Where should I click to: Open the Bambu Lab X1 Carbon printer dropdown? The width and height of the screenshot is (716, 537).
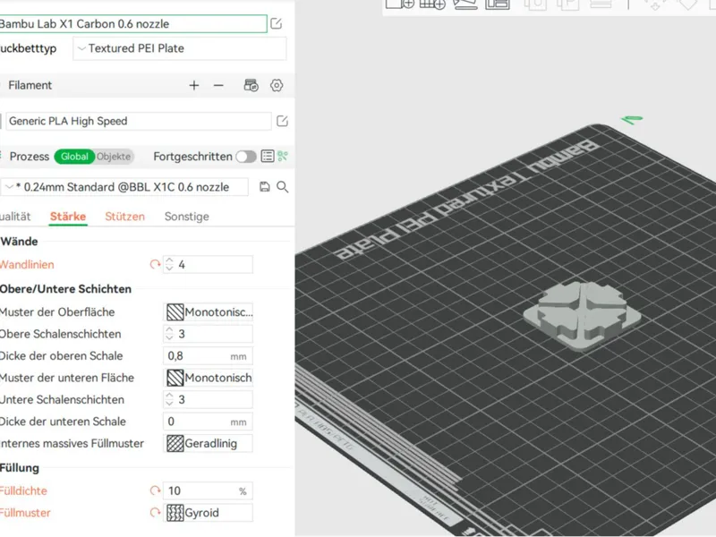[x=132, y=24]
